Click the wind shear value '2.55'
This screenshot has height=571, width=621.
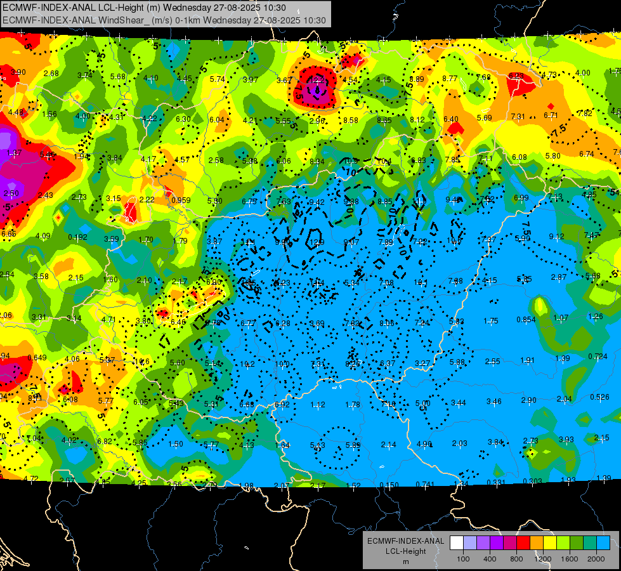[x=492, y=362]
